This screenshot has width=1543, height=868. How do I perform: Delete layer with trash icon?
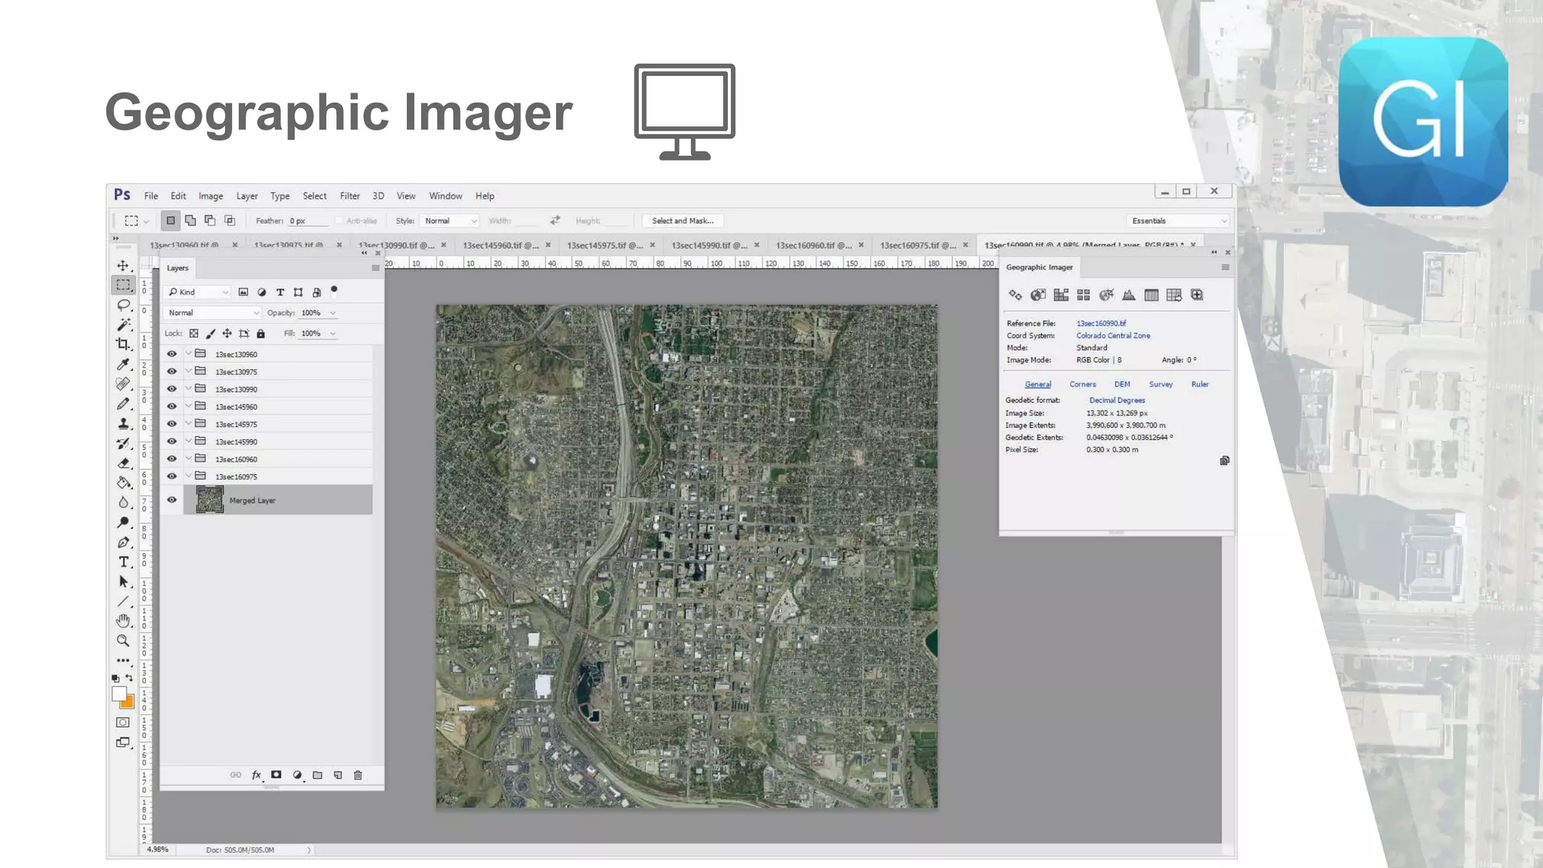(358, 775)
